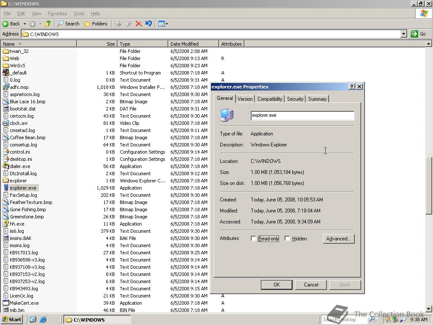Toggle the Folders pane
The image size is (433, 325).
coord(96,24)
